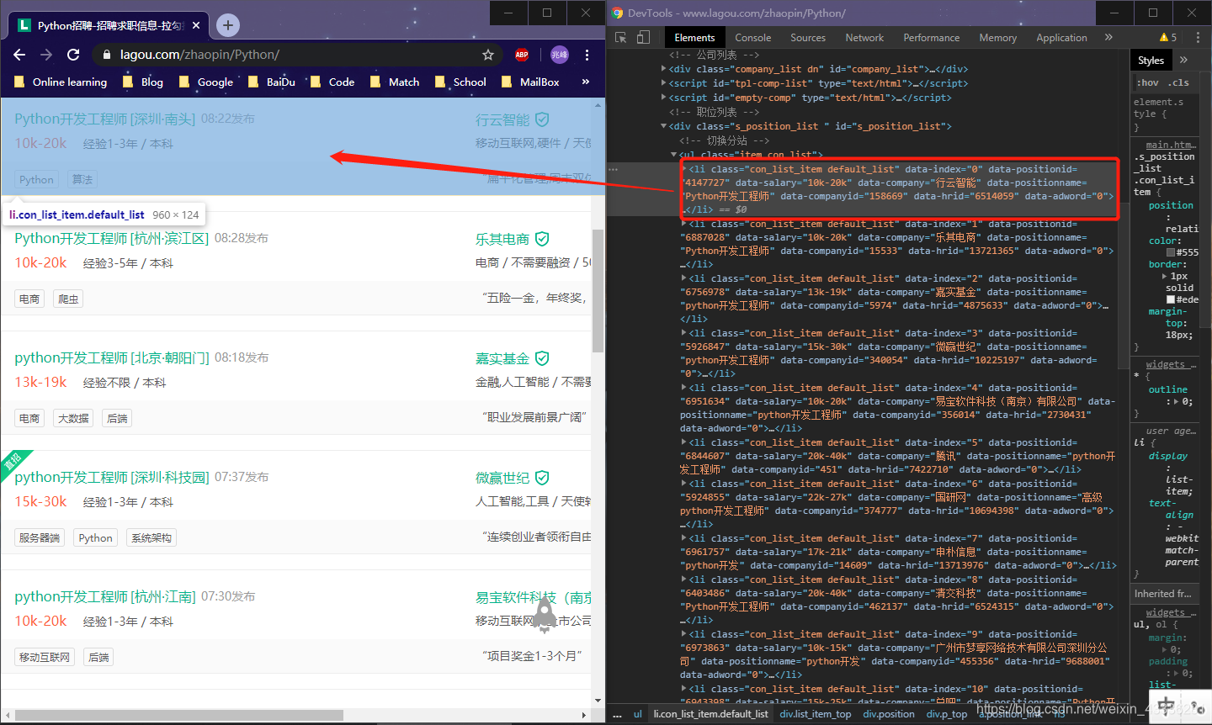Click #555 color swatch in Styles
Screen dimensions: 1212x725
tap(1171, 252)
